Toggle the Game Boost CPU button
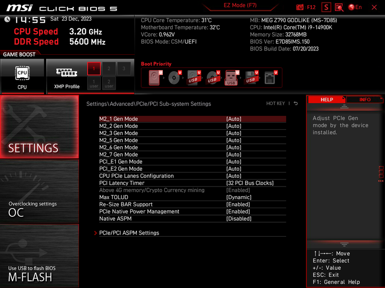The width and height of the screenshot is (385, 288). pos(22,76)
